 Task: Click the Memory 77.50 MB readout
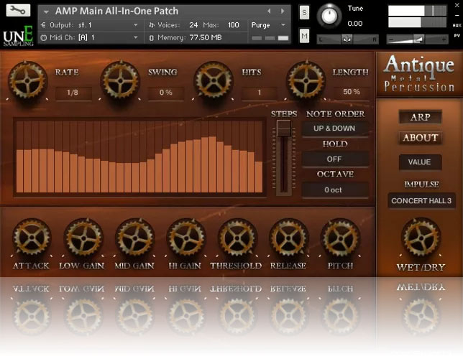(x=206, y=38)
